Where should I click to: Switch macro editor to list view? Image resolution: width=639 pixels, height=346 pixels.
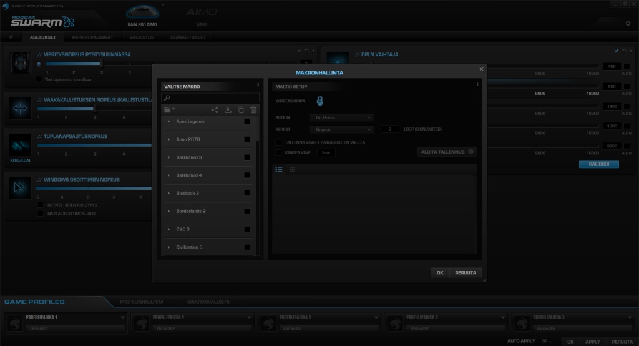pos(279,169)
